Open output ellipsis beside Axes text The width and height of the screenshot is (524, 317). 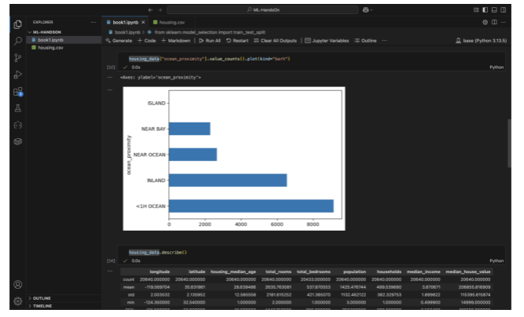(110, 78)
